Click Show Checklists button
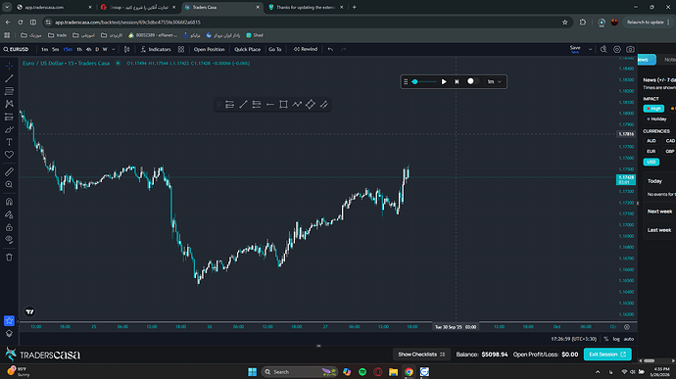Image resolution: width=676 pixels, height=379 pixels. [x=421, y=355]
